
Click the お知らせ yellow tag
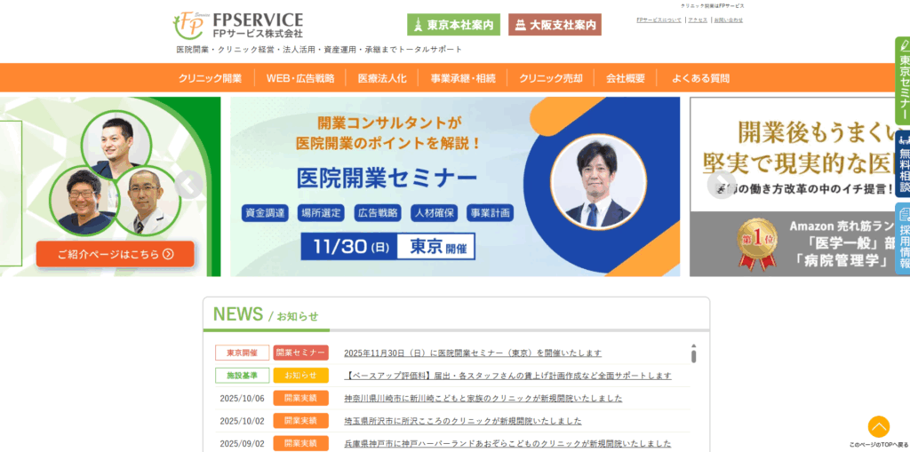point(300,376)
